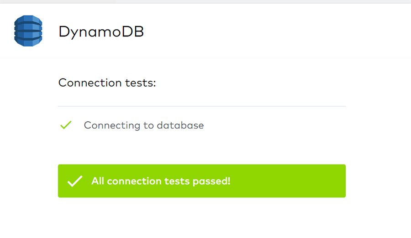Click the white checkmark in the green banner
This screenshot has width=411, height=238.
[75, 181]
